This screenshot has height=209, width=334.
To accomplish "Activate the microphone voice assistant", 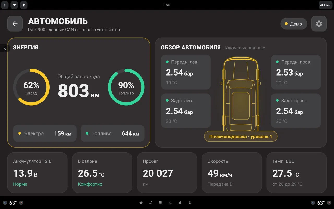I will pyautogui.click(x=190, y=203).
